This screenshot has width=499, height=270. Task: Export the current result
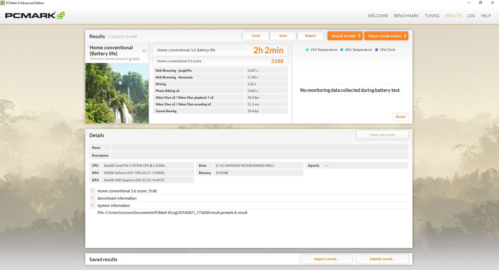(x=310, y=36)
